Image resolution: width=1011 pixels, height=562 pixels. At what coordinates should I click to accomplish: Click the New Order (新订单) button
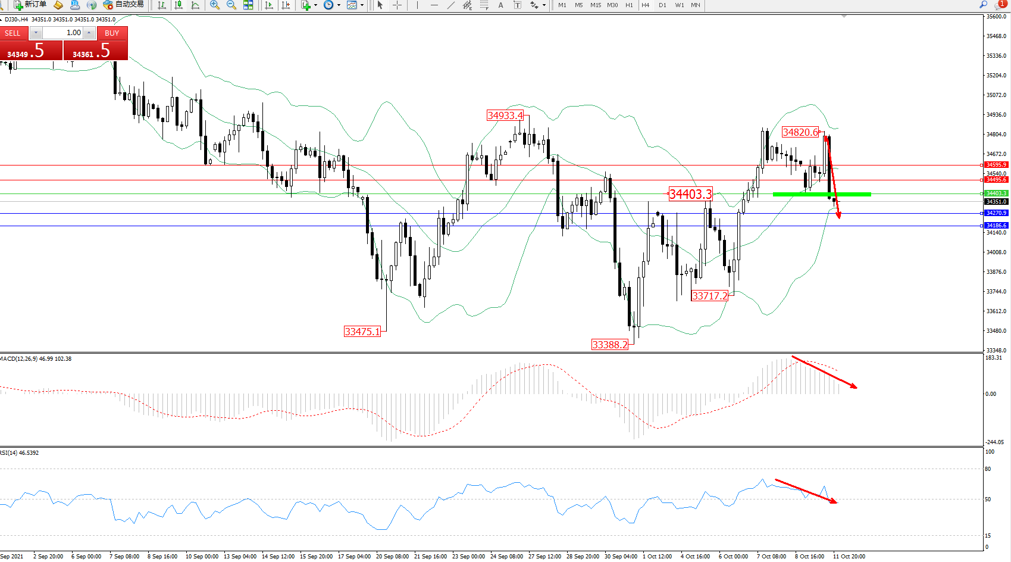(30, 5)
